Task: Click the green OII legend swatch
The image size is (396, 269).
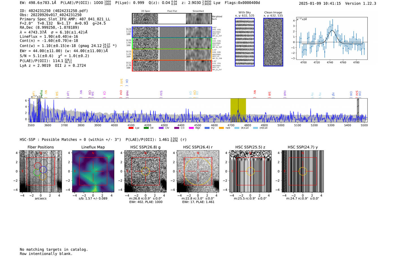Action: point(146,128)
